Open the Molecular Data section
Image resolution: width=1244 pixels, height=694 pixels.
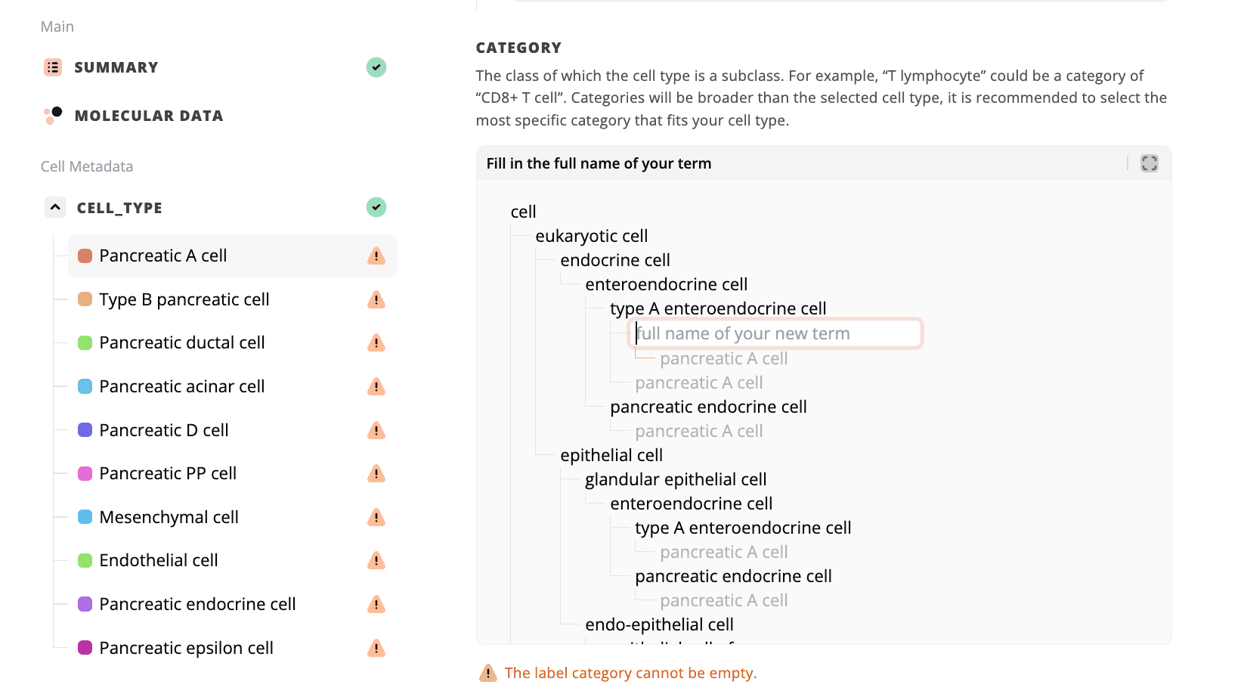(148, 116)
